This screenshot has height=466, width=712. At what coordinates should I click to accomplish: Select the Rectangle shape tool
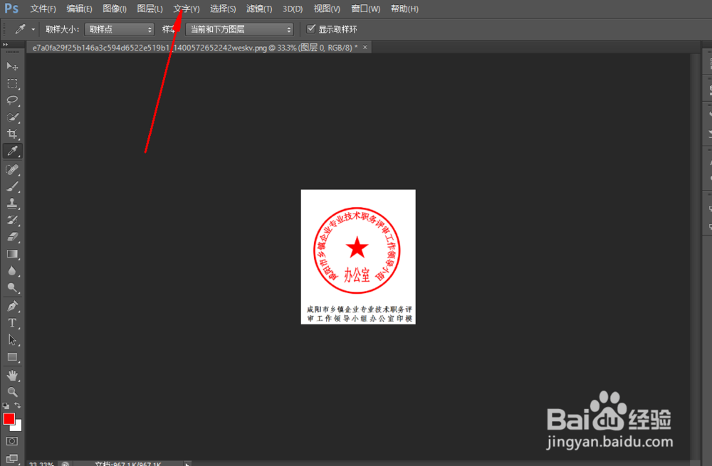[12, 357]
